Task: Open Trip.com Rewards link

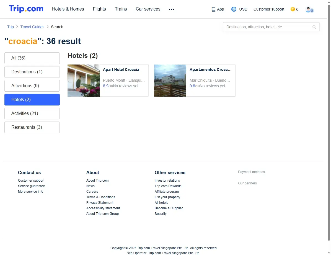Action: [168, 186]
